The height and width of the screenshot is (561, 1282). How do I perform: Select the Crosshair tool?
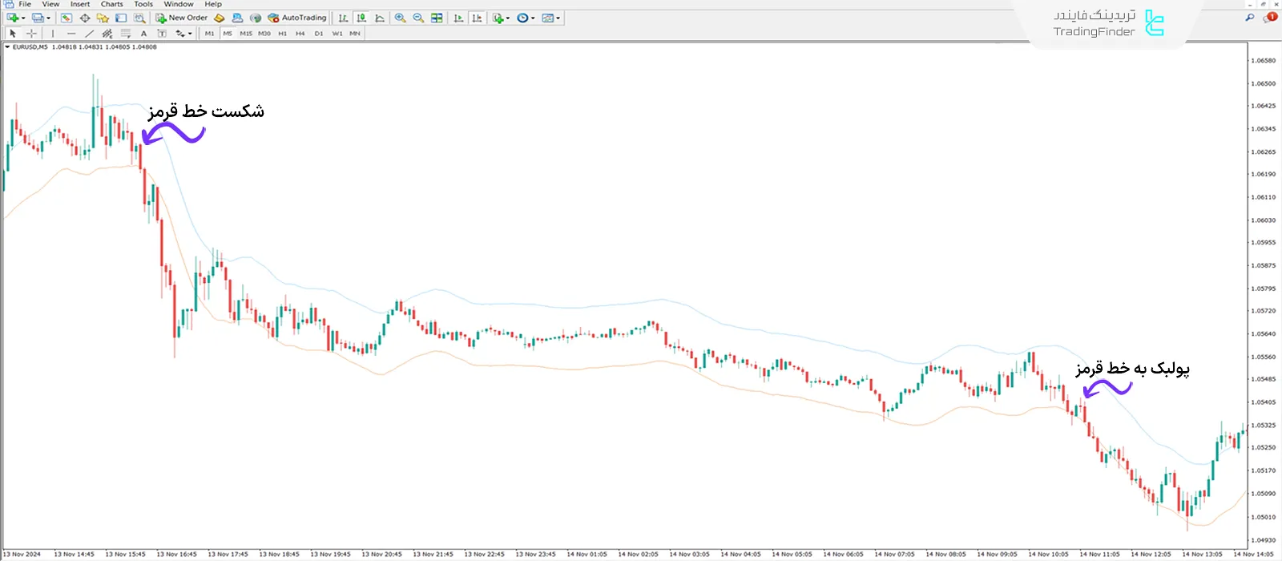point(31,34)
